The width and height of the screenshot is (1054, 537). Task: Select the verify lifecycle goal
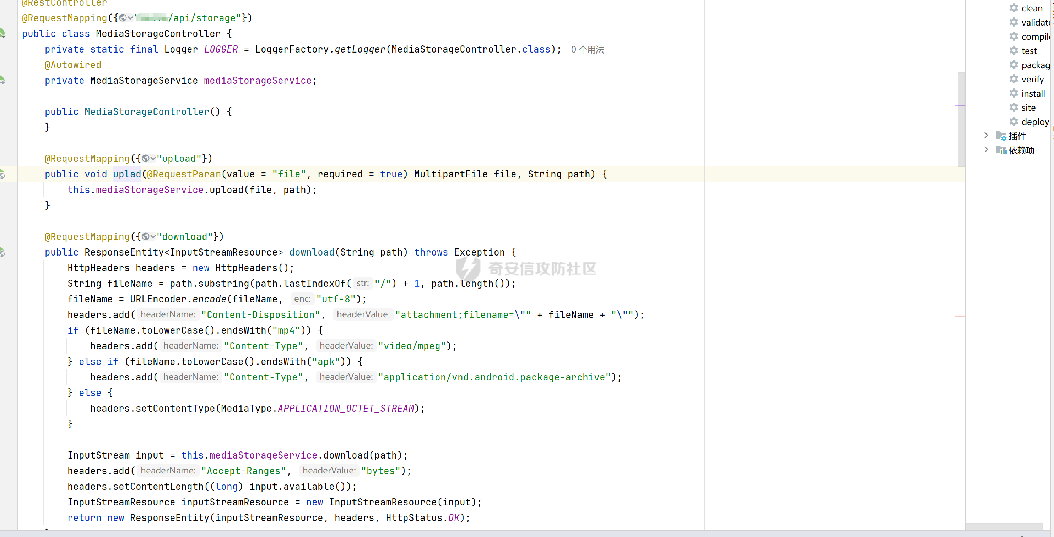pos(1032,79)
